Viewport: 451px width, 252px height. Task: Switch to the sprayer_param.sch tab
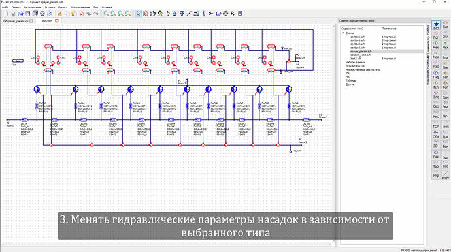pyautogui.click(x=18, y=21)
